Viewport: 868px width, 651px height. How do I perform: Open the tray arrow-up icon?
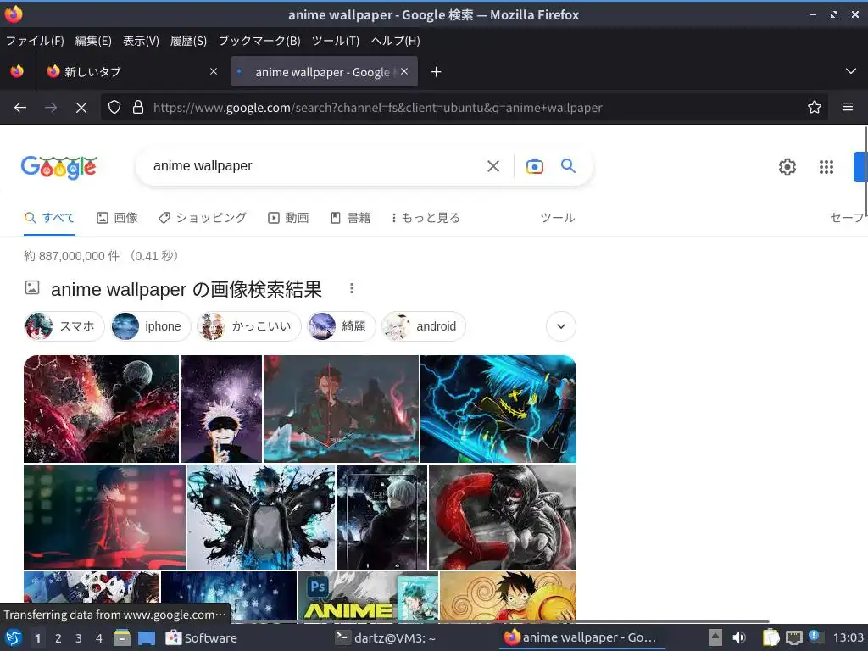715,637
